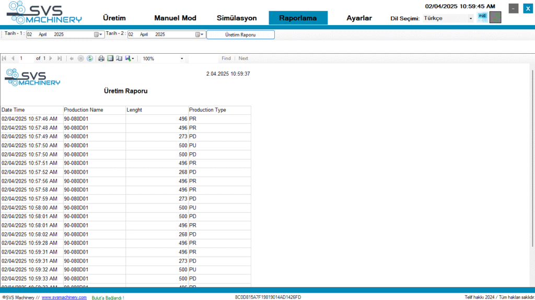This screenshot has width=535, height=300.
Task: Open Page Setup icon in report toolbar
Action: (119, 58)
